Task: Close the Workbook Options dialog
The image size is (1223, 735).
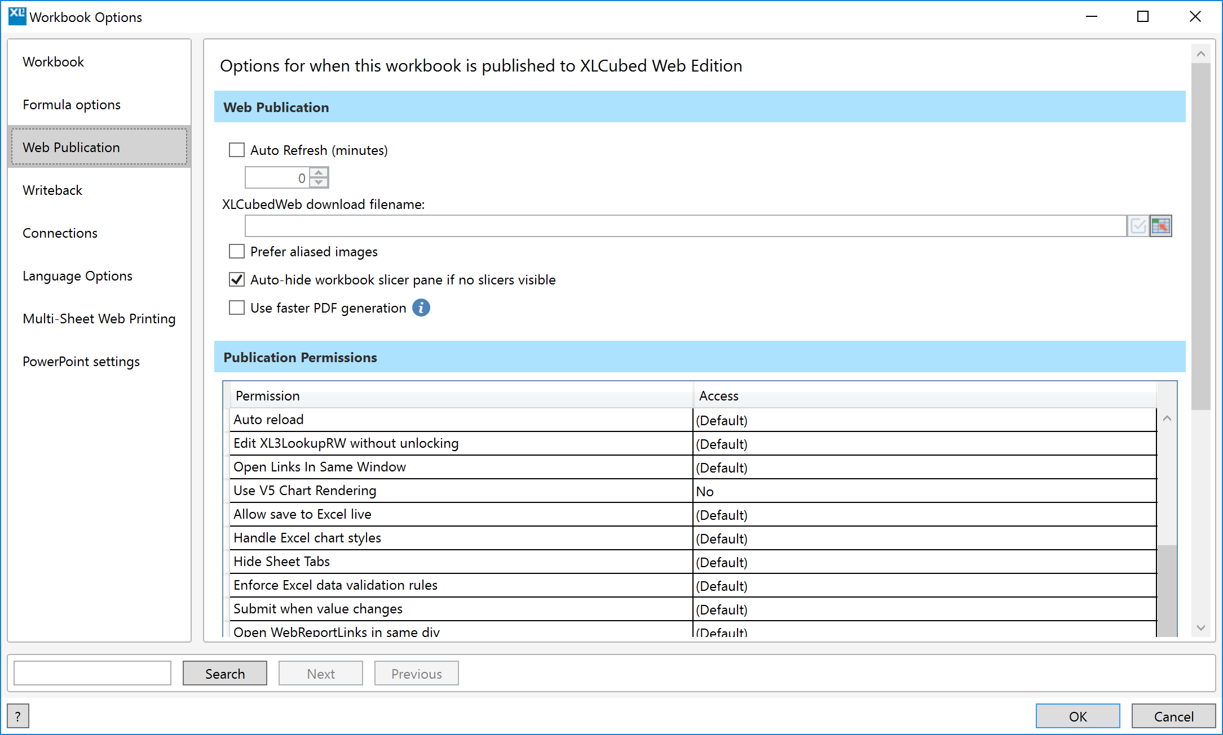Action: (1195, 16)
